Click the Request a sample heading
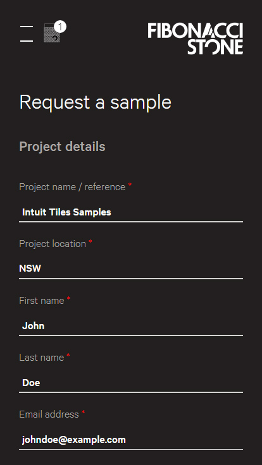Image resolution: width=262 pixels, height=465 pixels. coord(96,102)
